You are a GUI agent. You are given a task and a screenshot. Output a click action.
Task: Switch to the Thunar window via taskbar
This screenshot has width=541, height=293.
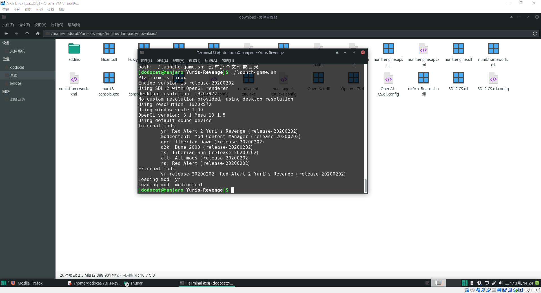(136, 283)
